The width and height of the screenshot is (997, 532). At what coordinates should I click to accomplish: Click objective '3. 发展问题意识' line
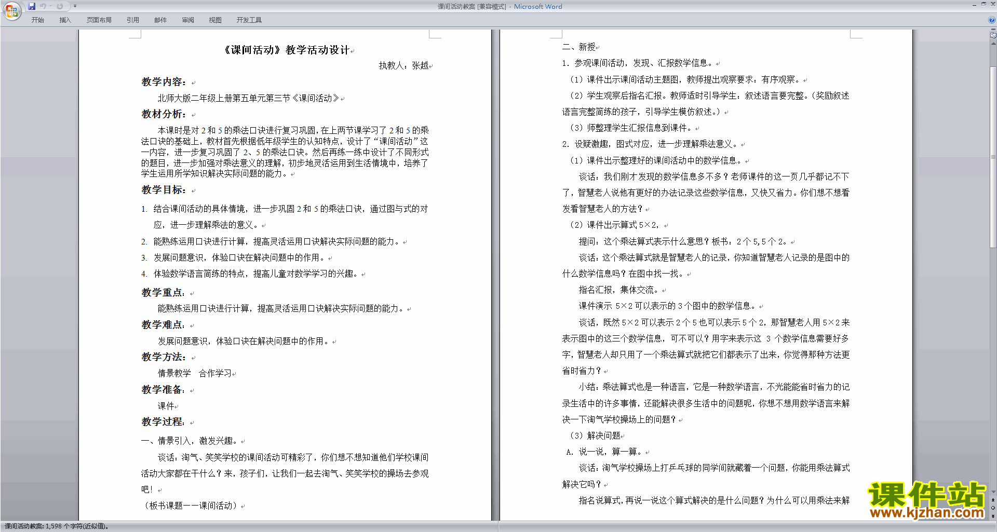click(x=233, y=257)
